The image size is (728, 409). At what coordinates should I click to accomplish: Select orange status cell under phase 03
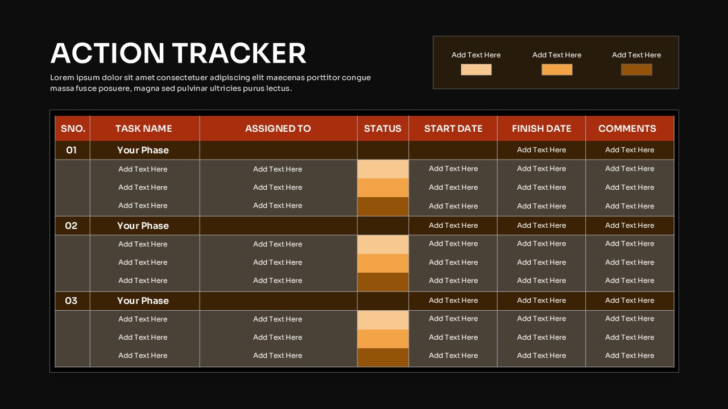(383, 339)
